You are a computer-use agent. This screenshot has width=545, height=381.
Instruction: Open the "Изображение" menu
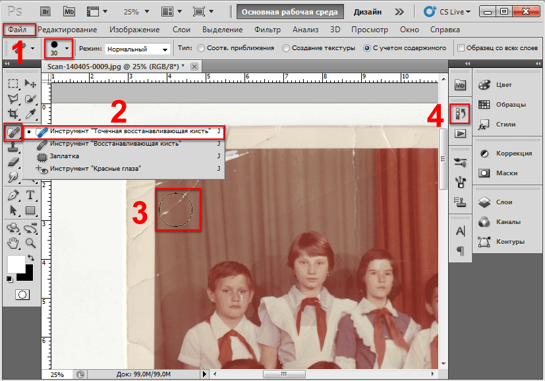(x=134, y=30)
